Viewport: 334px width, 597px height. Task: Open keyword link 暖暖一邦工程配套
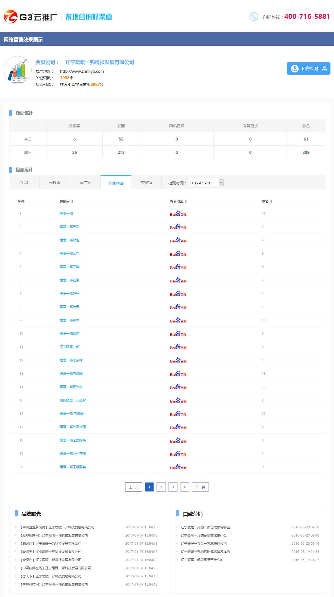click(x=73, y=467)
